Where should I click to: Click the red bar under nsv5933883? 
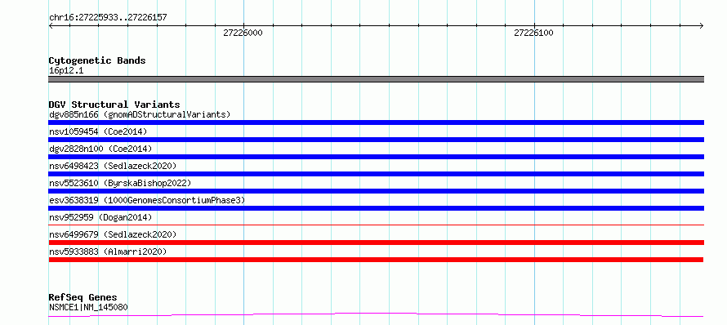point(376,260)
